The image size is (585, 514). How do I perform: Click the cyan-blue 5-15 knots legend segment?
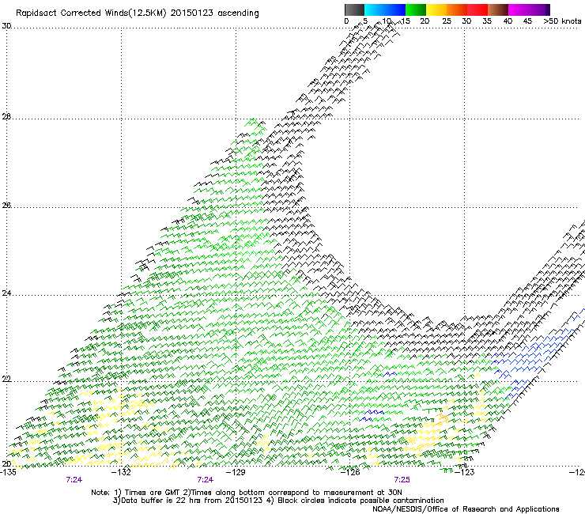click(385, 9)
